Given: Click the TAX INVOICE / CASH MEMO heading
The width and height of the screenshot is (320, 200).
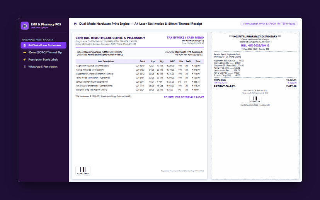Looking at the screenshot, I should point(185,37).
